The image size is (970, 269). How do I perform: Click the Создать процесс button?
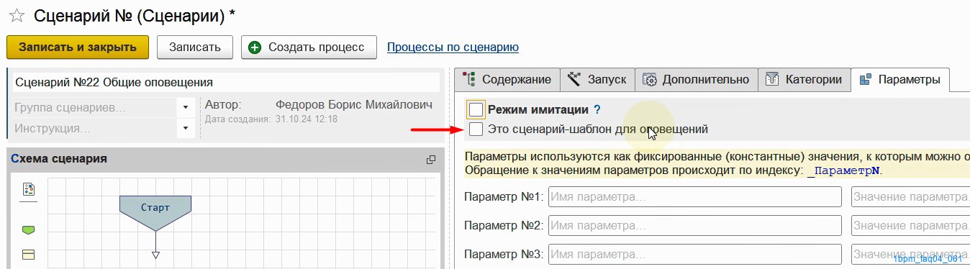click(x=309, y=47)
